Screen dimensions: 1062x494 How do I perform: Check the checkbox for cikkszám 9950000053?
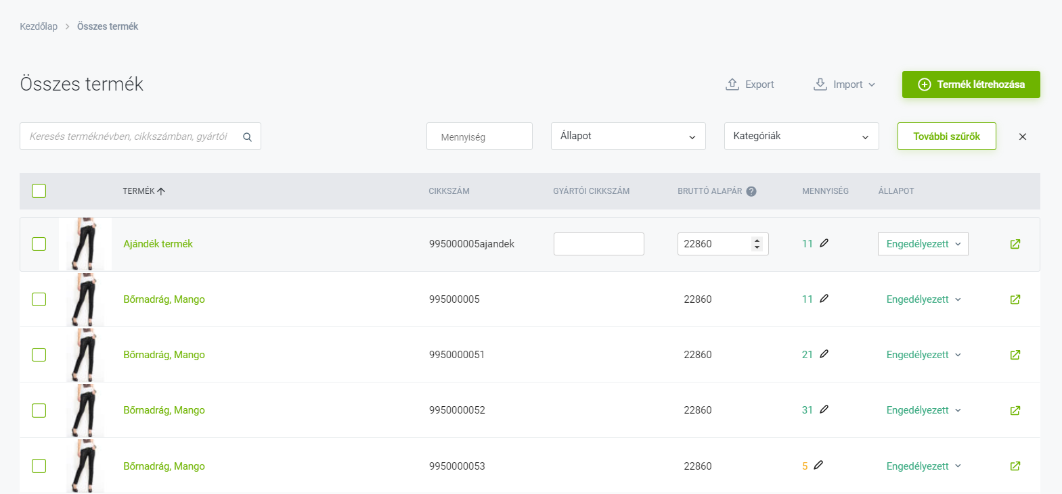pyautogui.click(x=39, y=466)
